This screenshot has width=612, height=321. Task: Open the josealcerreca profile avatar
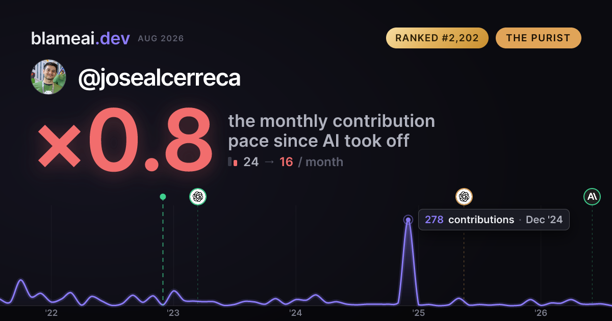48,77
